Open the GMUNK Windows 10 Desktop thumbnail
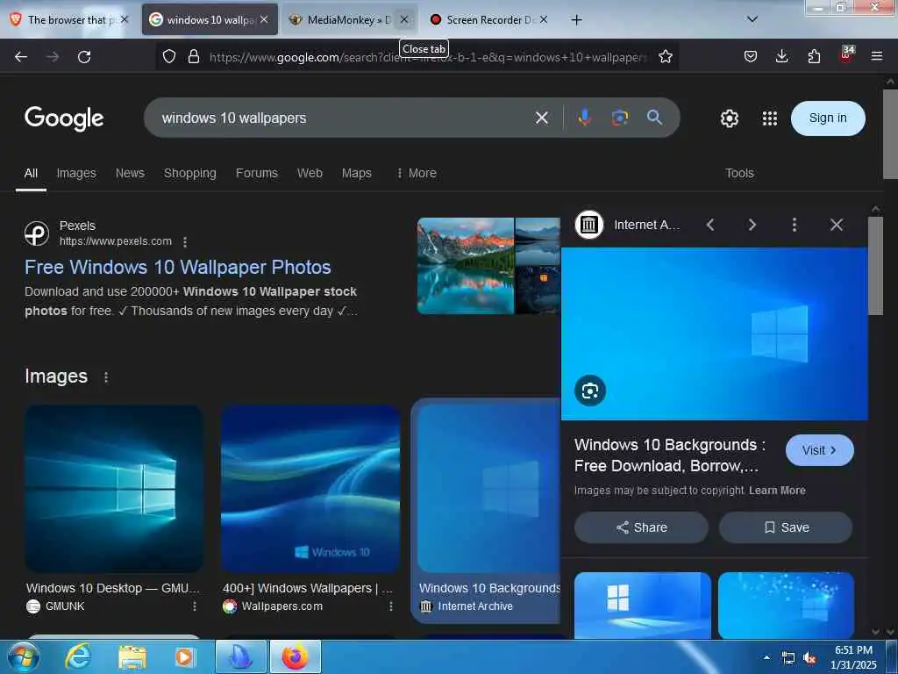Viewport: 898px width, 674px height. [114, 489]
